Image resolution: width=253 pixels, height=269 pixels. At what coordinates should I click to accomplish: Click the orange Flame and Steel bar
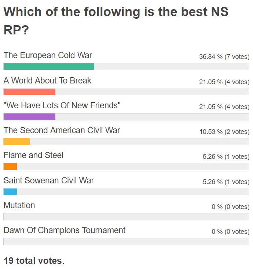pos(10,167)
